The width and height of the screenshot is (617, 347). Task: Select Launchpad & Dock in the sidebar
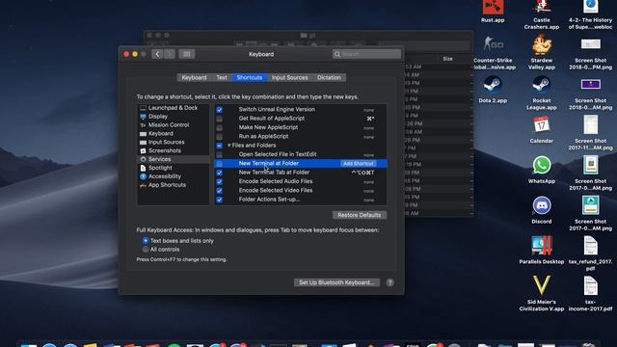[x=173, y=108]
